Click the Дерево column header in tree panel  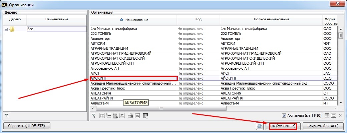[x=15, y=19]
